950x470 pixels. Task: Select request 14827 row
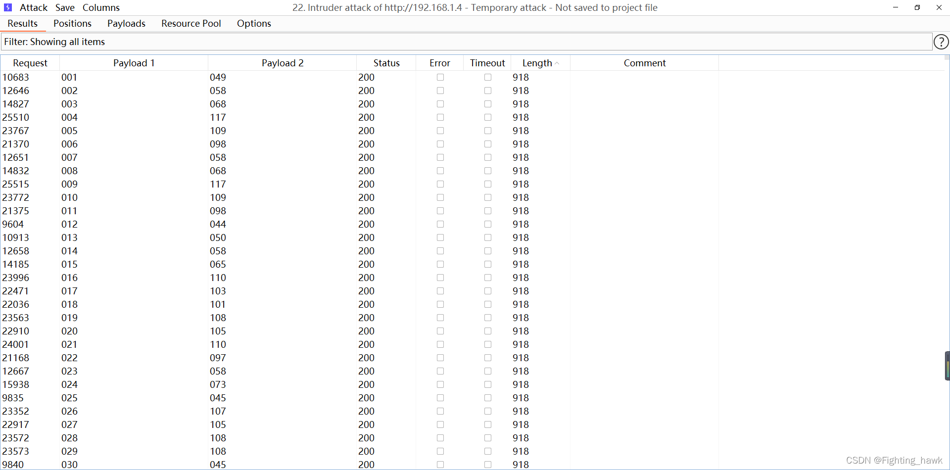point(473,104)
